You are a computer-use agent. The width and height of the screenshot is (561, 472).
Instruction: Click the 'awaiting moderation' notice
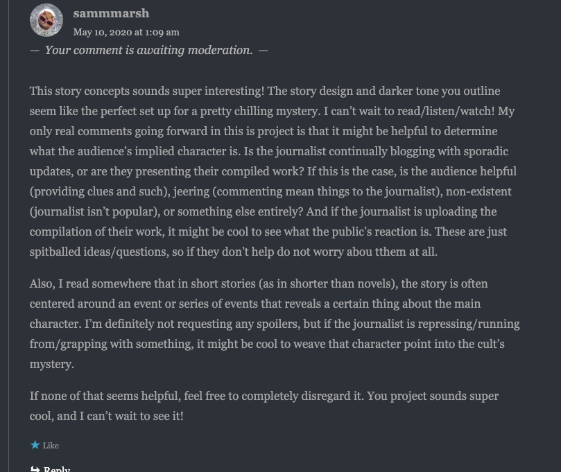pos(148,50)
